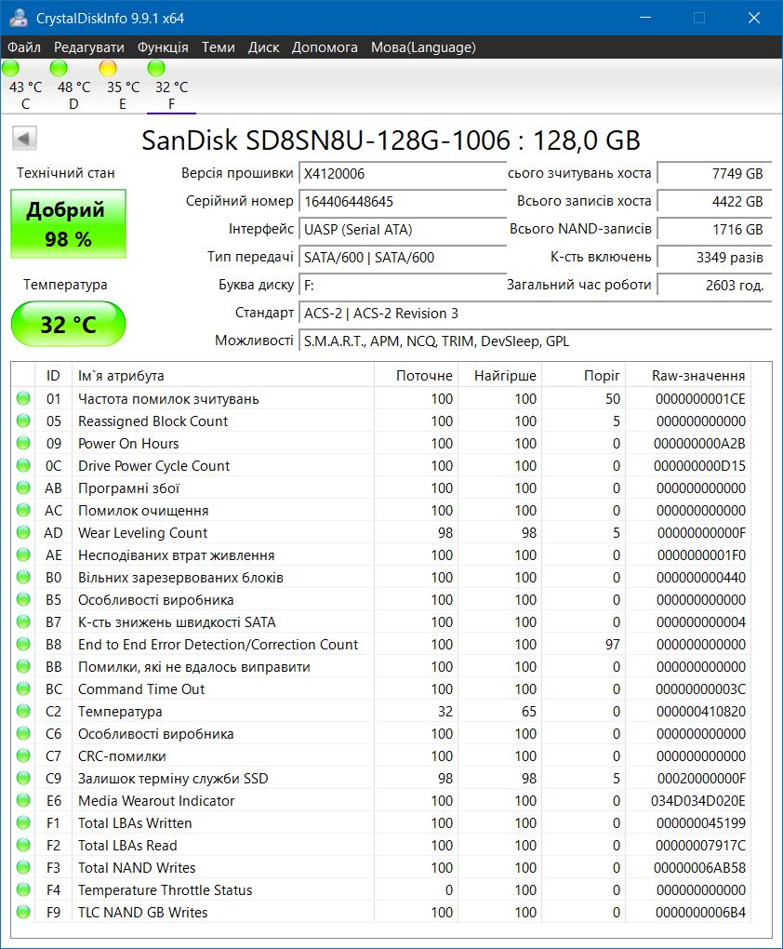Select the Частота помилок зчитувань row
783x949 pixels.
pyautogui.click(x=381, y=398)
